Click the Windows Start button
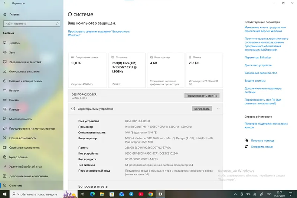Screen dimensions: 297x198 pos(4,194)
